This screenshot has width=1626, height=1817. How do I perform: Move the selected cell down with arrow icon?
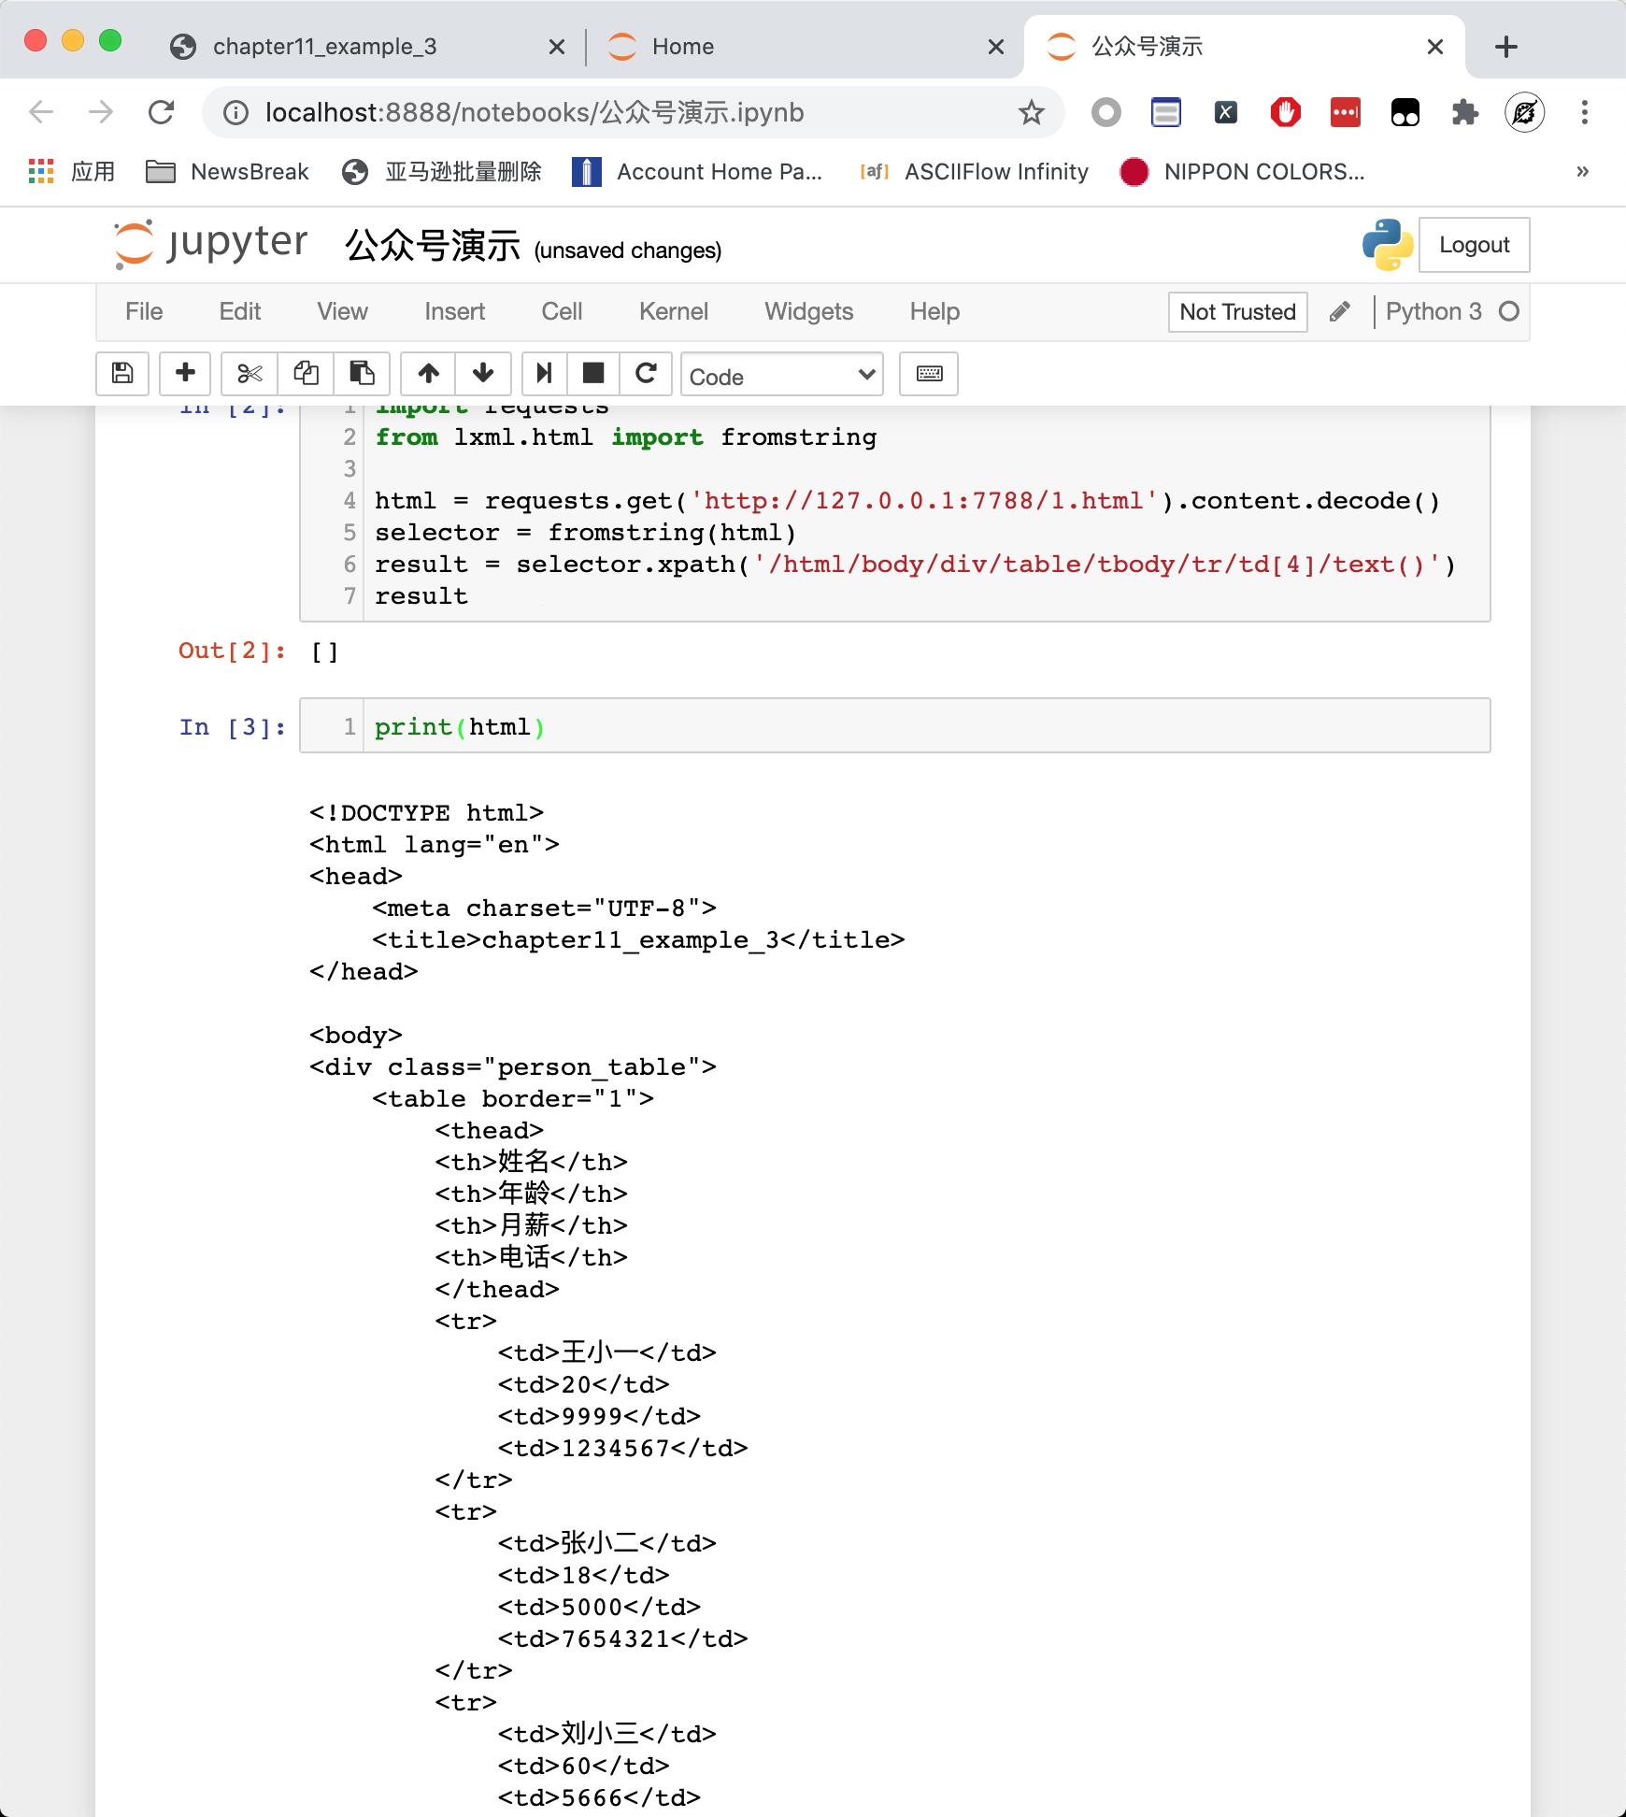(483, 374)
